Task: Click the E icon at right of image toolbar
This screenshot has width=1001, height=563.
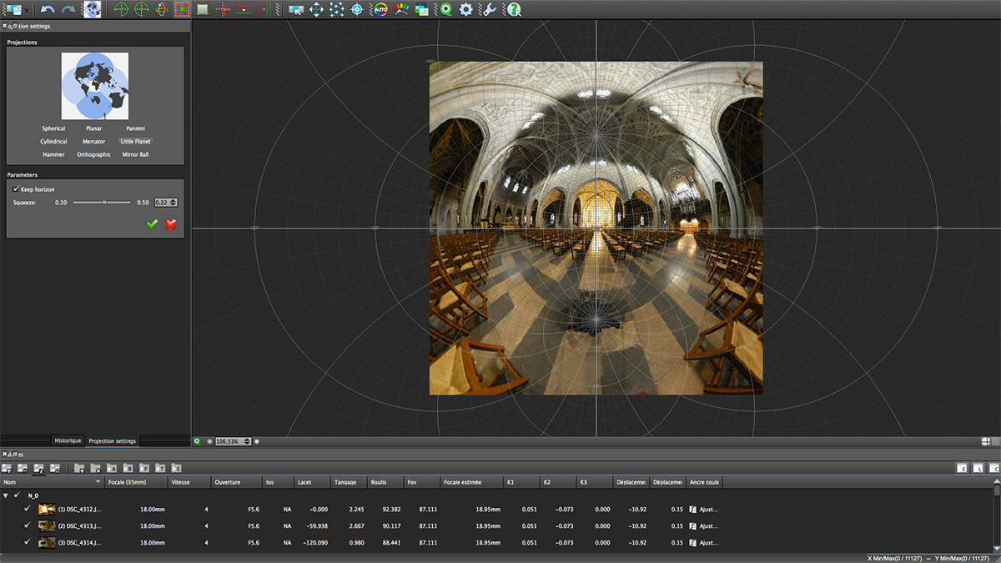Action: pos(962,469)
